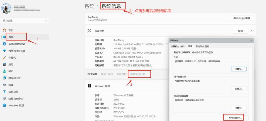Viewport: 266px width, 121px height.
Task: Collapse the 设备规格 section chevron
Action: [251, 31]
